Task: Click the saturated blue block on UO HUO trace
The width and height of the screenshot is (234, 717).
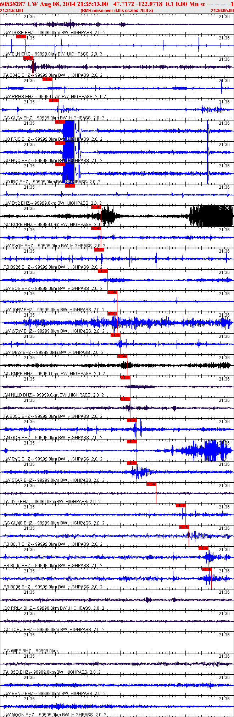Action: 68,152
